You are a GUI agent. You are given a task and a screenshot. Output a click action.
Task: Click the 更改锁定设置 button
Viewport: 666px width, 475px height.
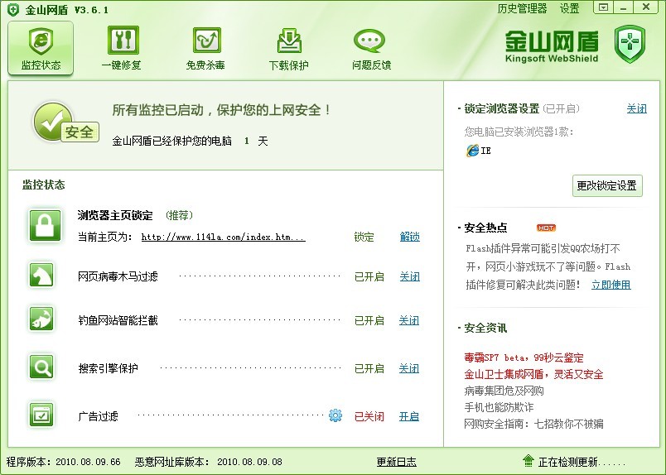click(x=607, y=185)
